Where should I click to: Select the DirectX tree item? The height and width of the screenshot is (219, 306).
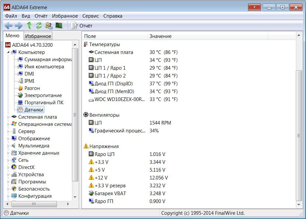point(26,167)
